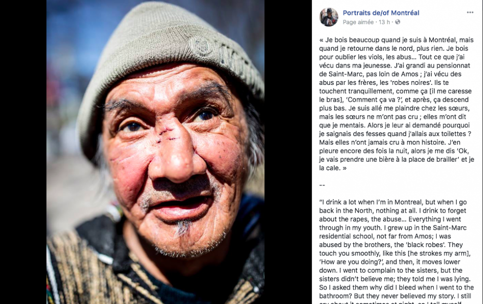This screenshot has width=483, height=304.
Task: Click the main portrait photo
Action: point(155,152)
